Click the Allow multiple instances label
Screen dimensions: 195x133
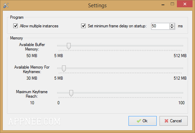[39, 26]
